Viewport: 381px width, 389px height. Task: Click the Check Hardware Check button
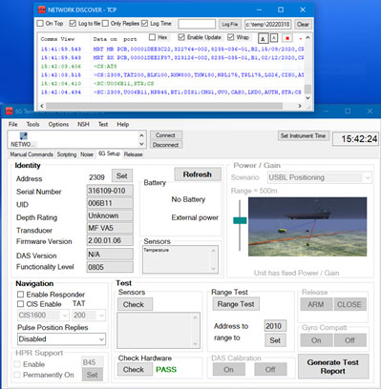(134, 370)
